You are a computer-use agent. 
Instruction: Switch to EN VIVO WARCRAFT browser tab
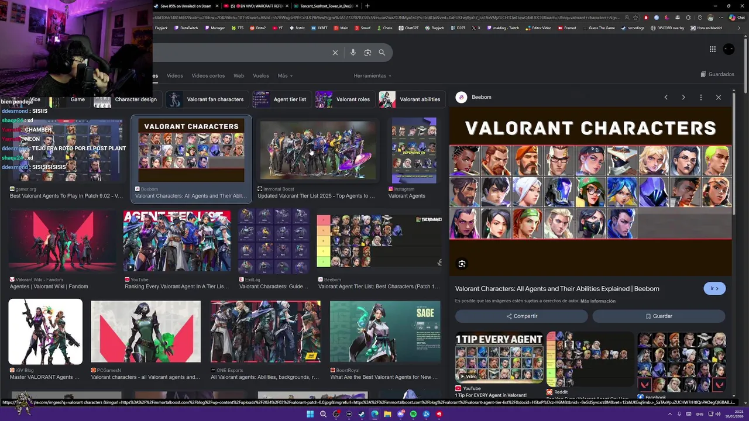coord(256,6)
